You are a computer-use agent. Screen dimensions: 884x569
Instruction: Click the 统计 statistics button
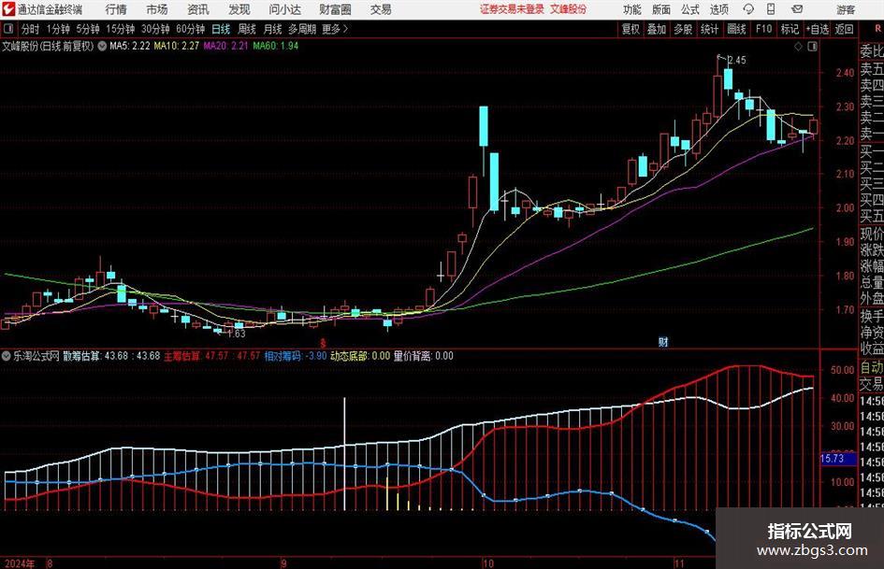(x=709, y=29)
